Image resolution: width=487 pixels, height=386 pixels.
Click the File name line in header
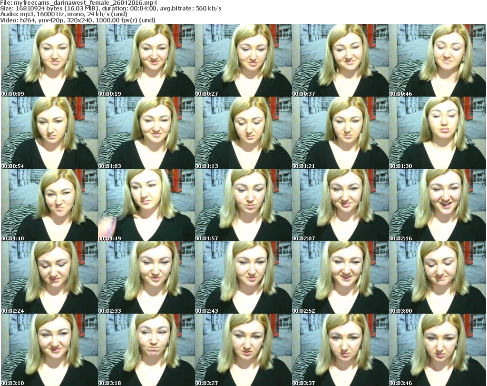point(78,3)
